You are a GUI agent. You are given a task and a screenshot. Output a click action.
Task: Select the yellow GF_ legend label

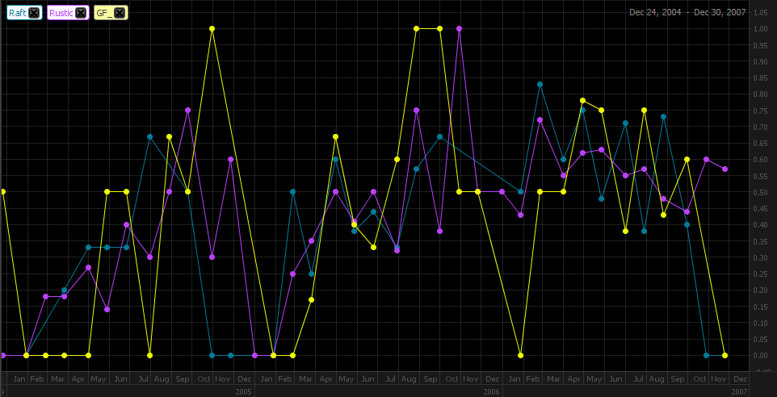(x=104, y=13)
